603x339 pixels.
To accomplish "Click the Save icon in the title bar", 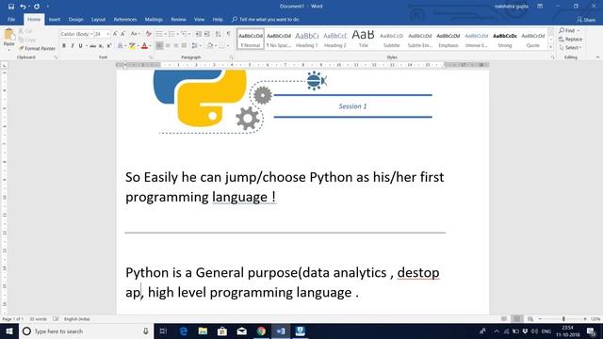I will click(10, 7).
